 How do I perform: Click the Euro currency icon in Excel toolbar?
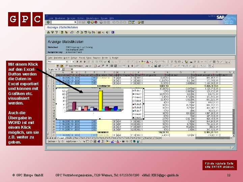(x=109, y=62)
